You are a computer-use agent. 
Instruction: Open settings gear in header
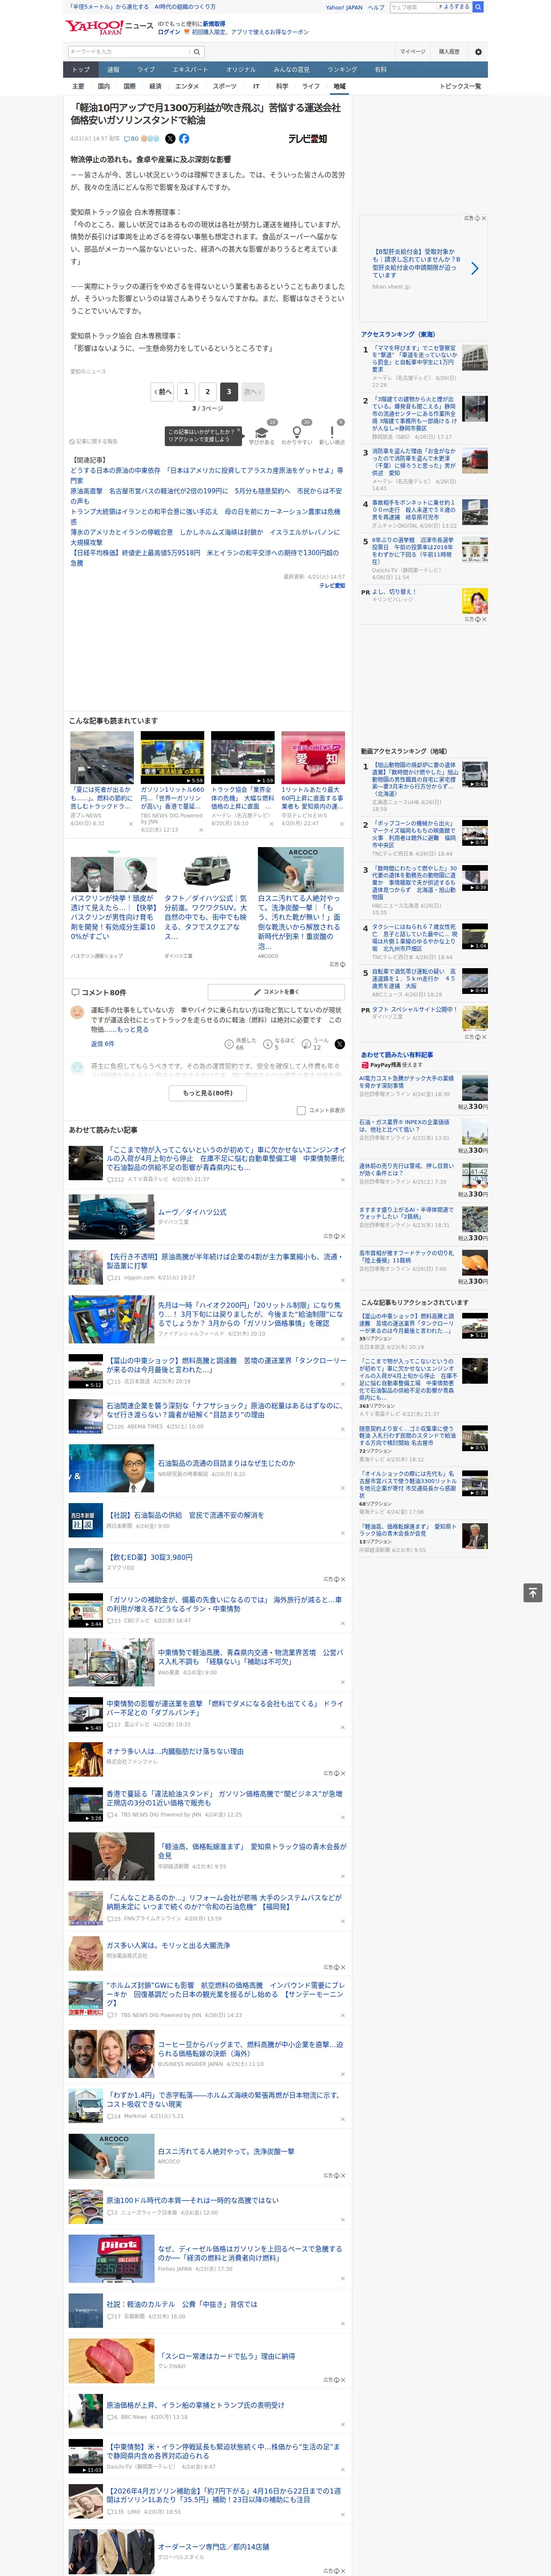coord(478,51)
